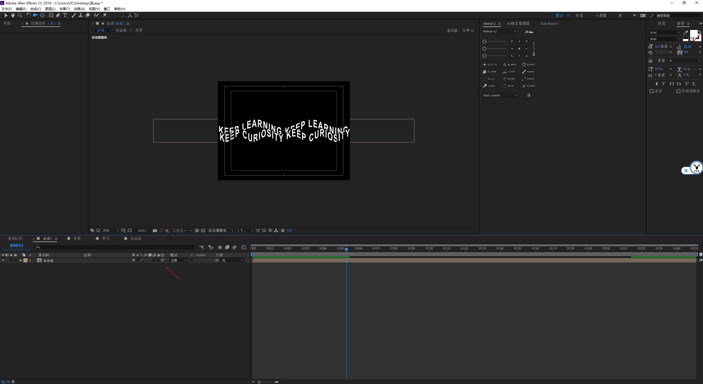Click the Motion 2 ORBIT tool
The width and height of the screenshot is (703, 384).
[x=509, y=79]
